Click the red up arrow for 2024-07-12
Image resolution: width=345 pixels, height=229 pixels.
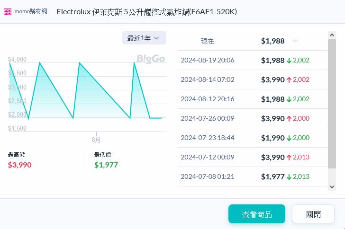pyautogui.click(x=289, y=158)
